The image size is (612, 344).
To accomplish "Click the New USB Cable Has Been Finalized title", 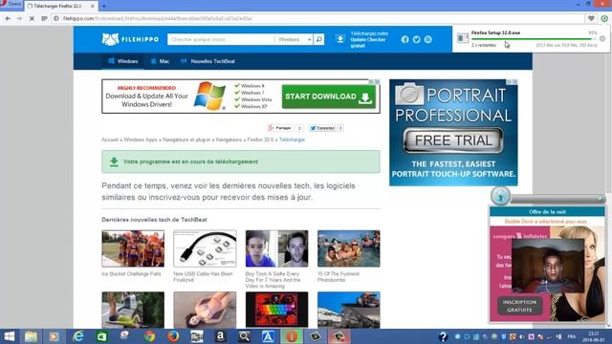I will click(203, 277).
